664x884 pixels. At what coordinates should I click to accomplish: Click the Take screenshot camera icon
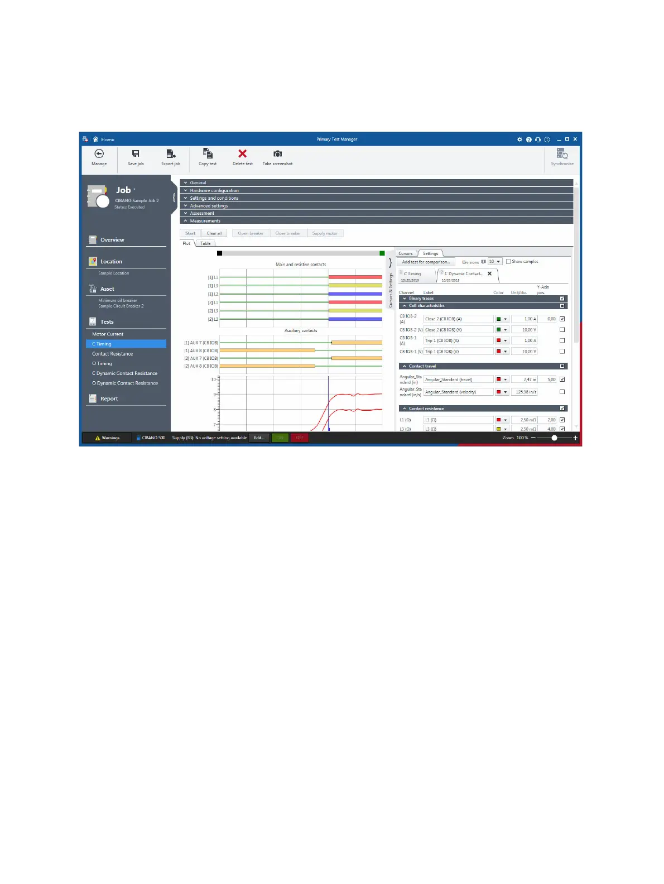click(277, 153)
